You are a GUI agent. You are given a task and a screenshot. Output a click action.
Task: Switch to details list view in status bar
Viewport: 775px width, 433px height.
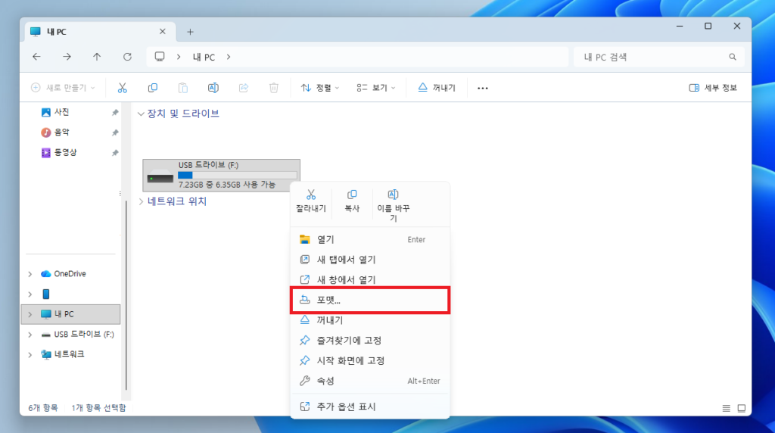(727, 408)
